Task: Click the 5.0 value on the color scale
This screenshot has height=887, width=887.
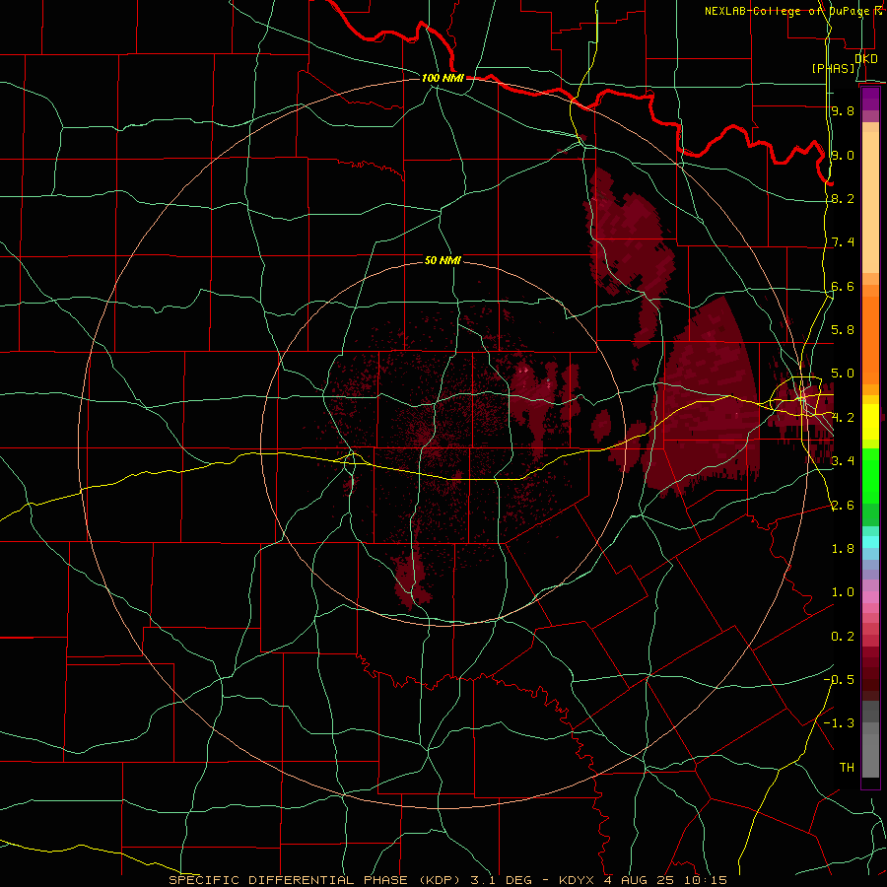Action: point(843,374)
